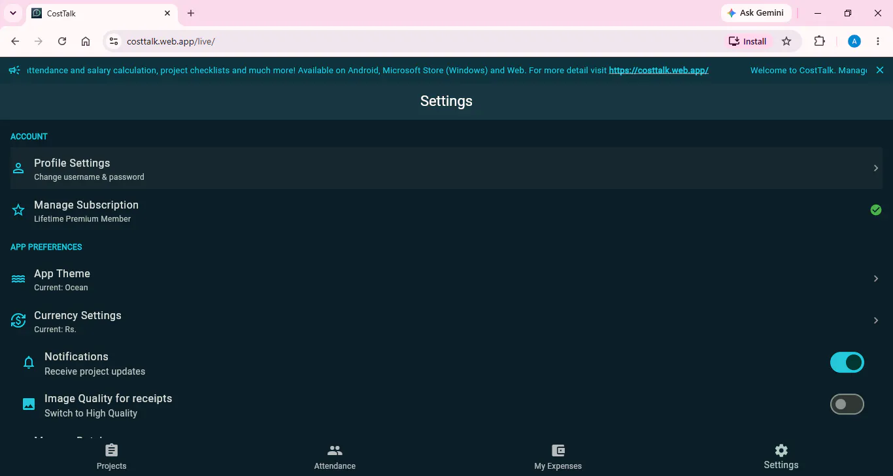Image resolution: width=893 pixels, height=476 pixels.
Task: Disable the Notifications switch
Action: click(x=847, y=362)
